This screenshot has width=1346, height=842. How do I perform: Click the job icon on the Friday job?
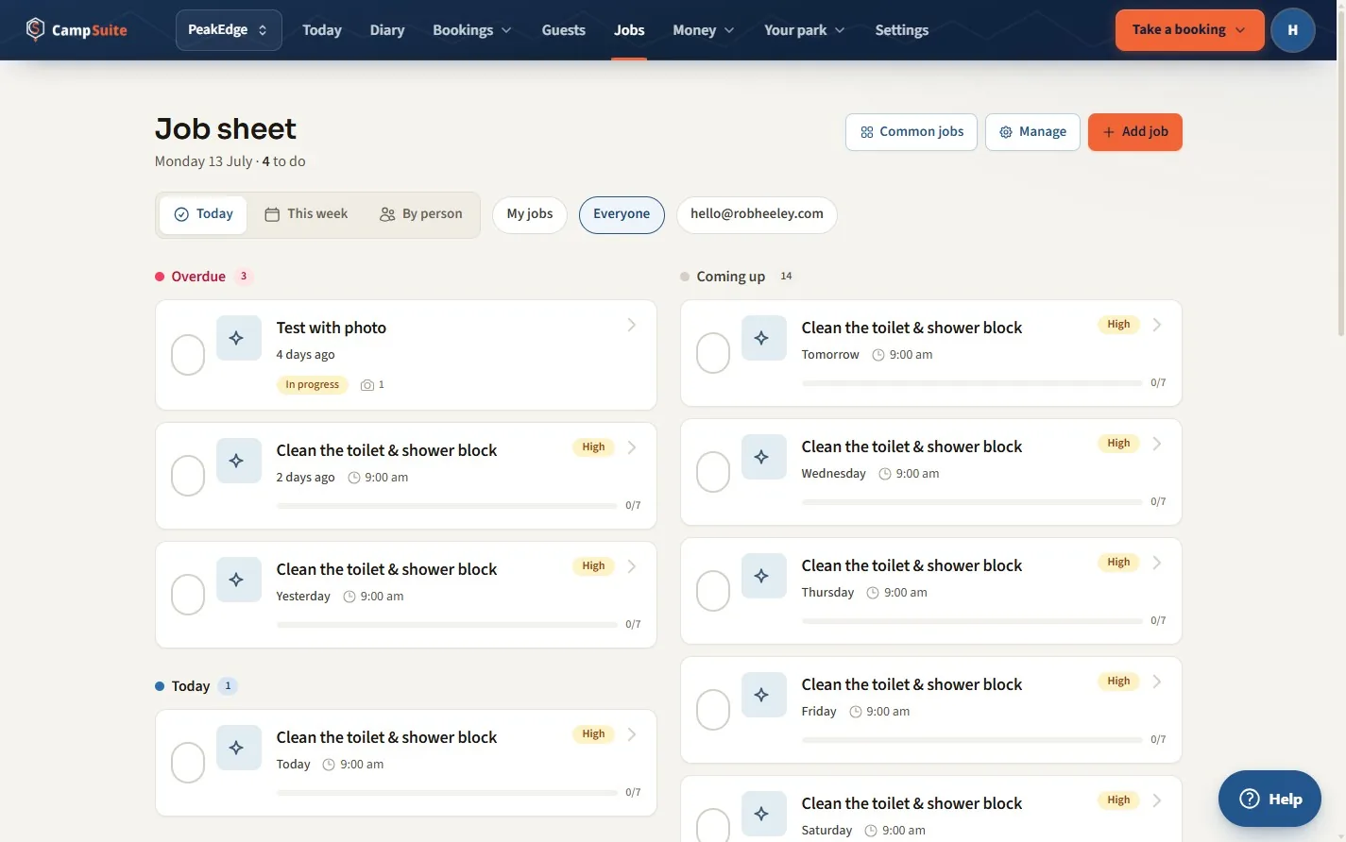pos(763,695)
